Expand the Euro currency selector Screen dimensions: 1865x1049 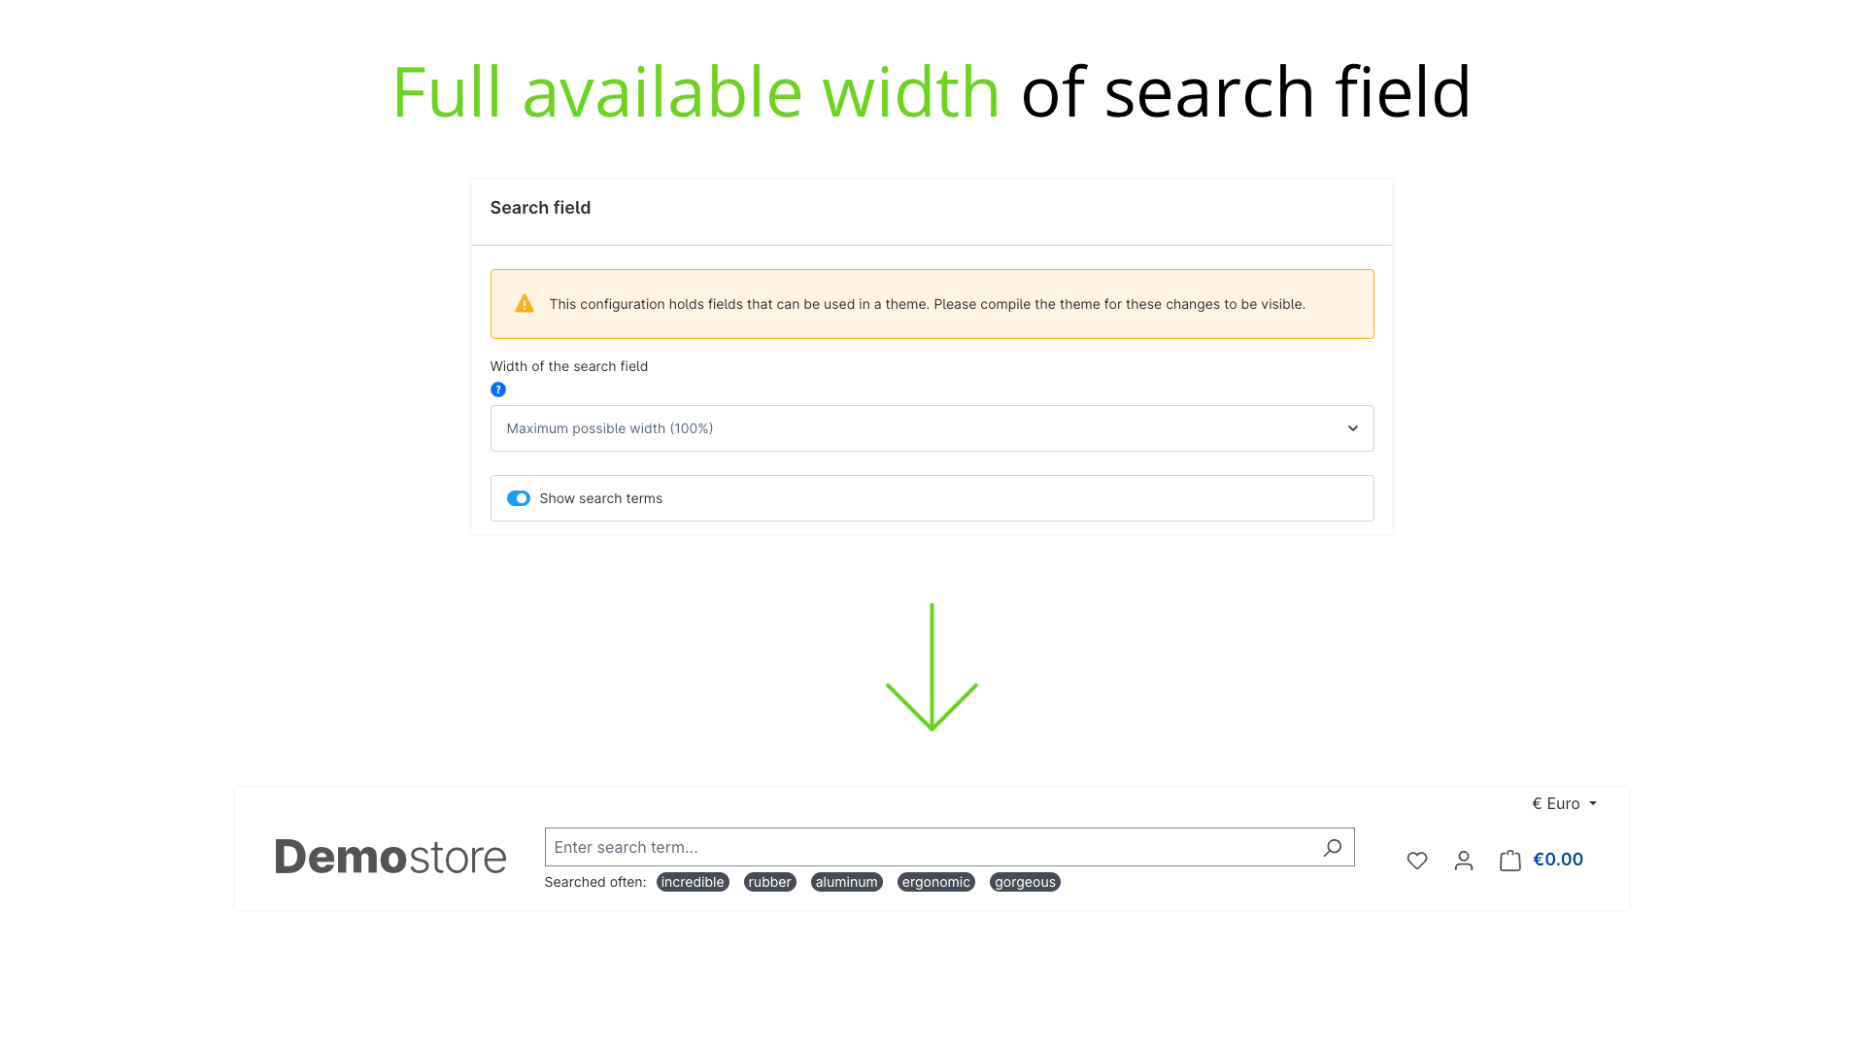tap(1564, 803)
